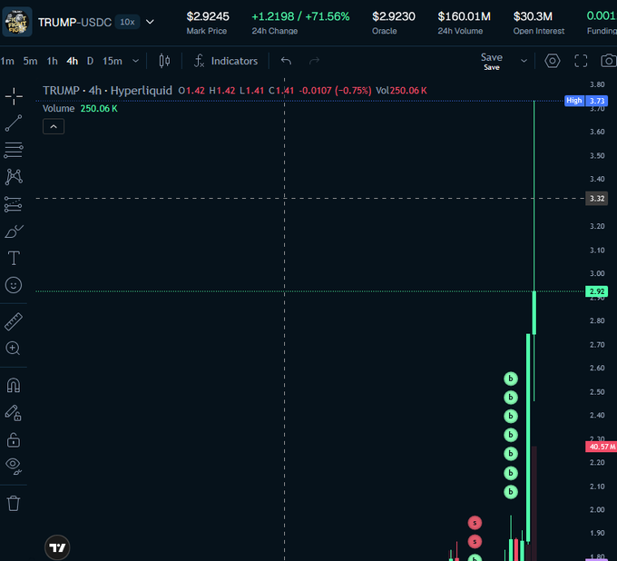Select the crosshair cursor tool
This screenshot has width=617, height=561.
[14, 96]
